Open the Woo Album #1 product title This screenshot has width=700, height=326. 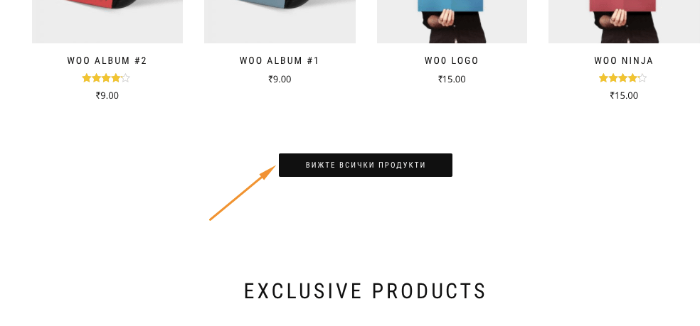click(x=280, y=60)
